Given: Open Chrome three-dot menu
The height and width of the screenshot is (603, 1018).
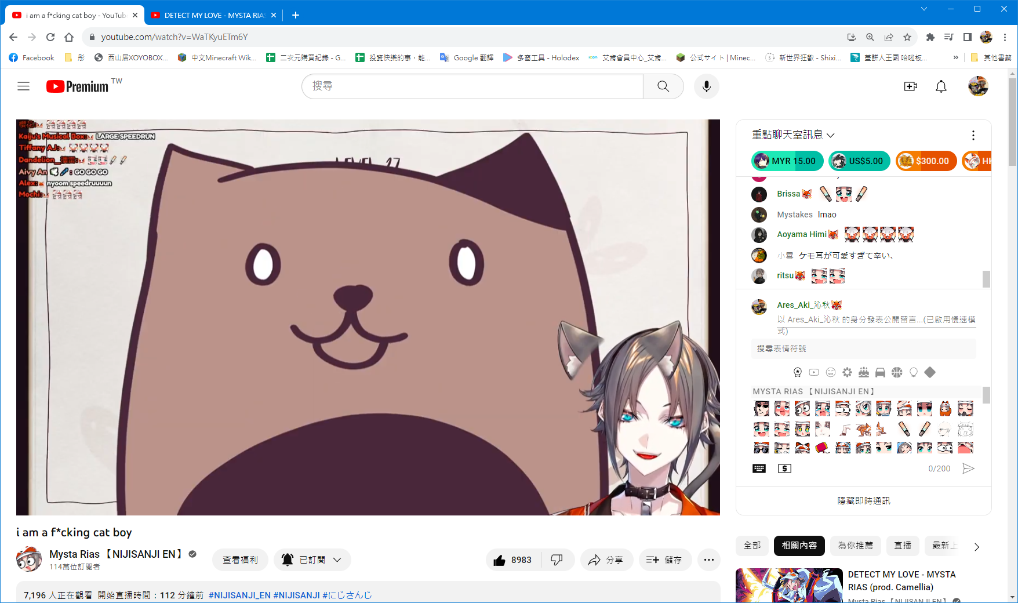Looking at the screenshot, I should (x=1005, y=37).
